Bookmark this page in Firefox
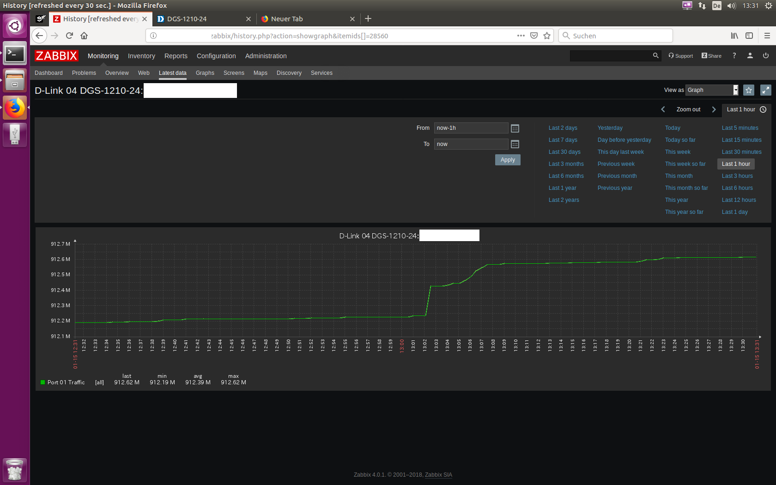Image resolution: width=776 pixels, height=485 pixels. (x=547, y=36)
